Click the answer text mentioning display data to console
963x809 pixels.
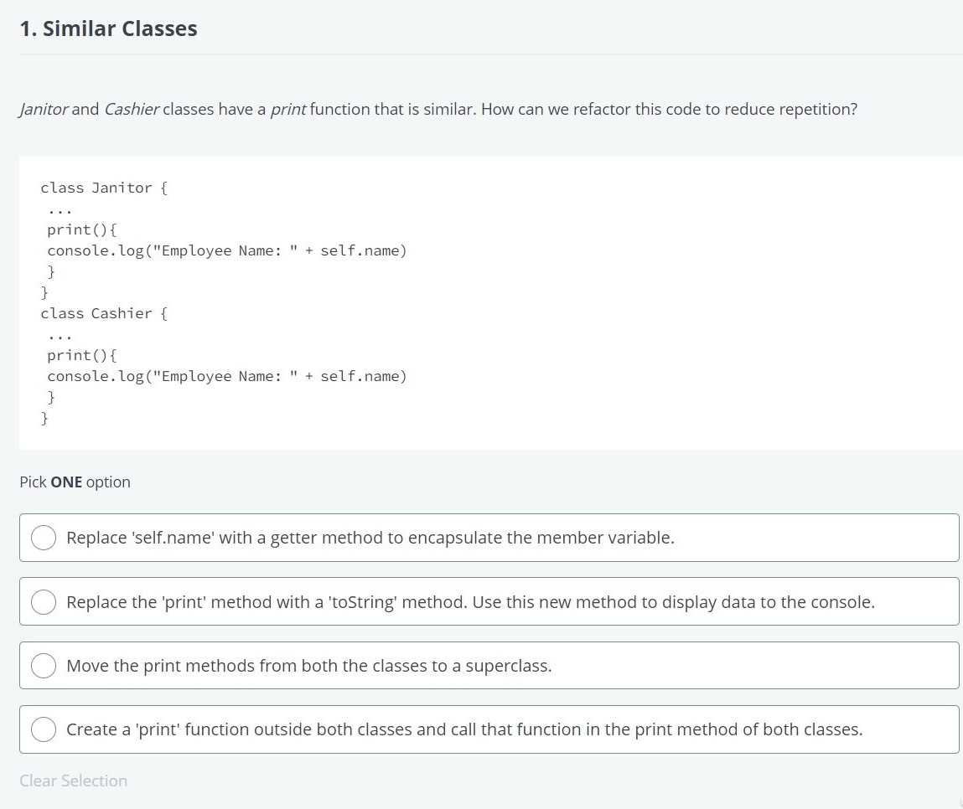(469, 602)
